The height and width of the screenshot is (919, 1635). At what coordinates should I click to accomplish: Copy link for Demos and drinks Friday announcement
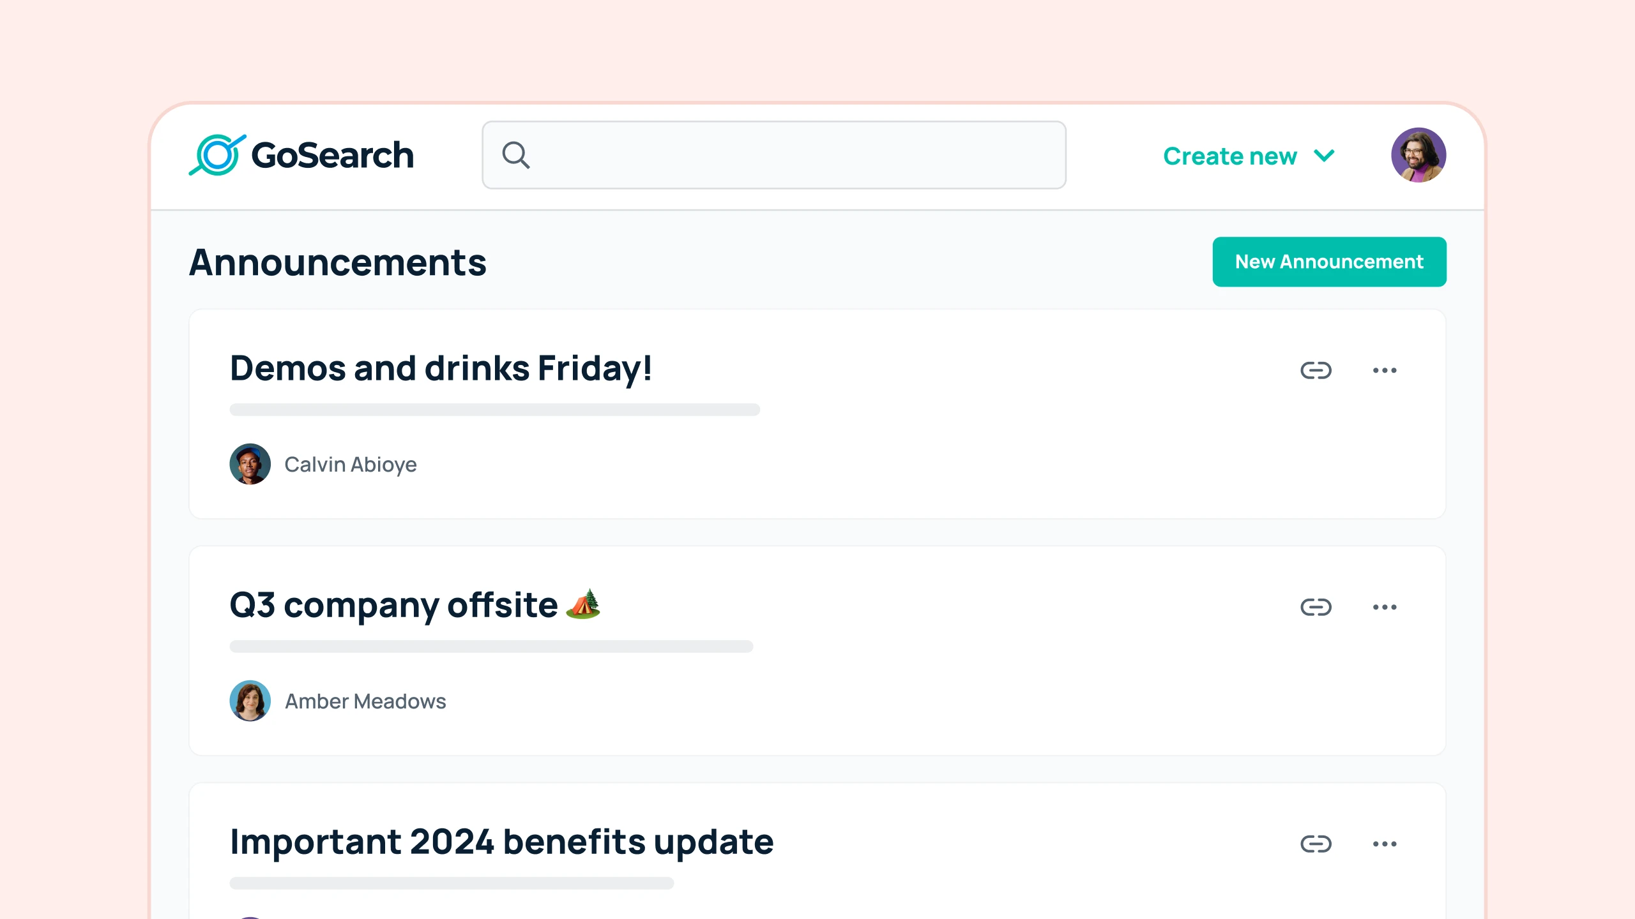point(1316,370)
